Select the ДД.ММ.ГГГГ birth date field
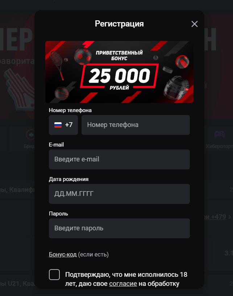Viewport: 233px width, 296px height. click(x=119, y=194)
